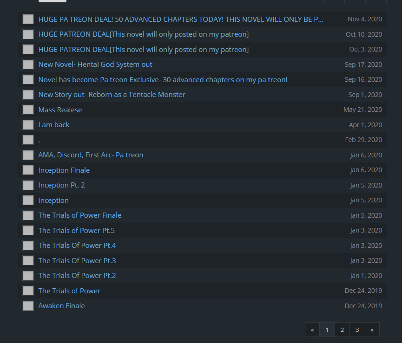Screen dimensions: 402x343
Task: Open the HUGE PA TREON DEAL 50 ADVANCED CHAPTERS post
Action: pos(181,19)
